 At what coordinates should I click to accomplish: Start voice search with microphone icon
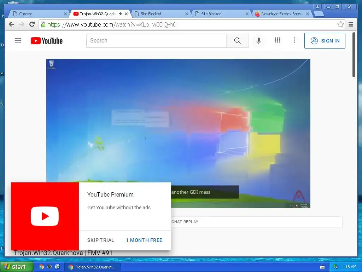(x=259, y=41)
